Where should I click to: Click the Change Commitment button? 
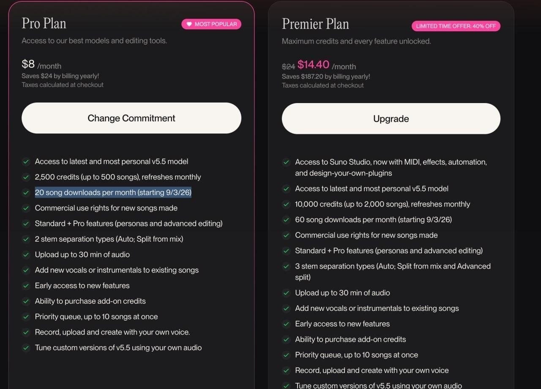pos(131,118)
